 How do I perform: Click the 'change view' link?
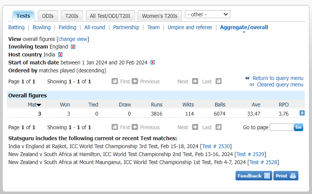click(73, 39)
